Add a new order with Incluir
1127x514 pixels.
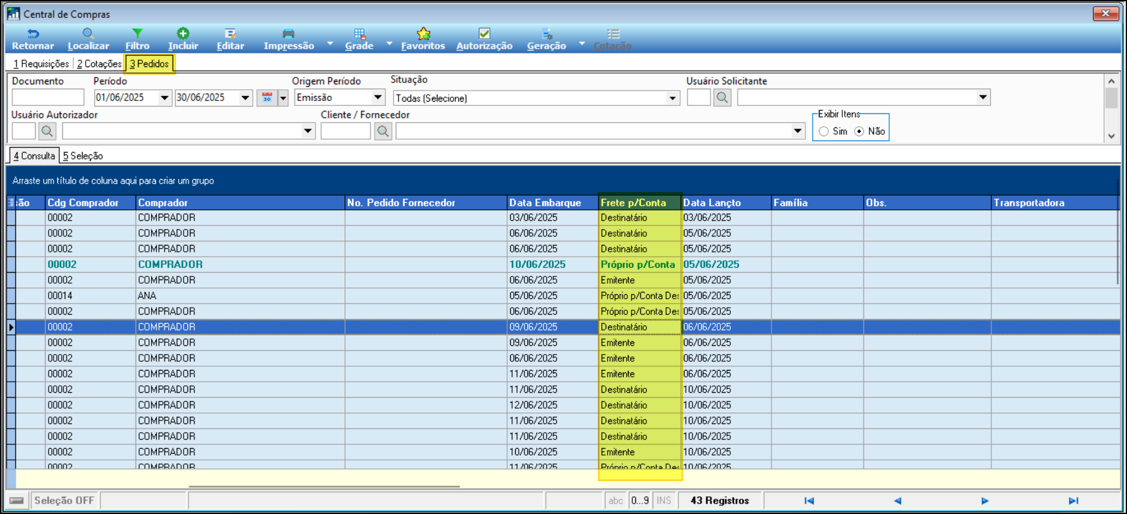click(183, 39)
